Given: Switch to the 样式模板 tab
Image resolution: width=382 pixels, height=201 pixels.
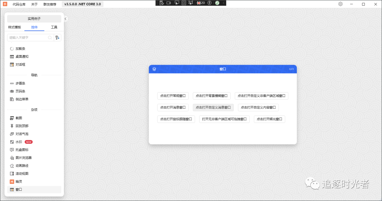Looking at the screenshot, I should click(15, 27).
